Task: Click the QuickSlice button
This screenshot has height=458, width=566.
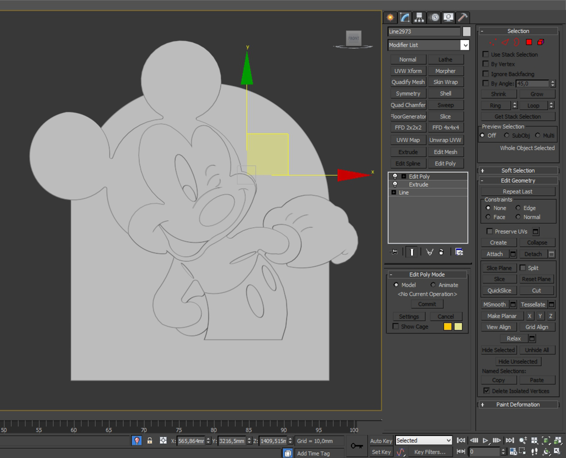Action: click(499, 290)
